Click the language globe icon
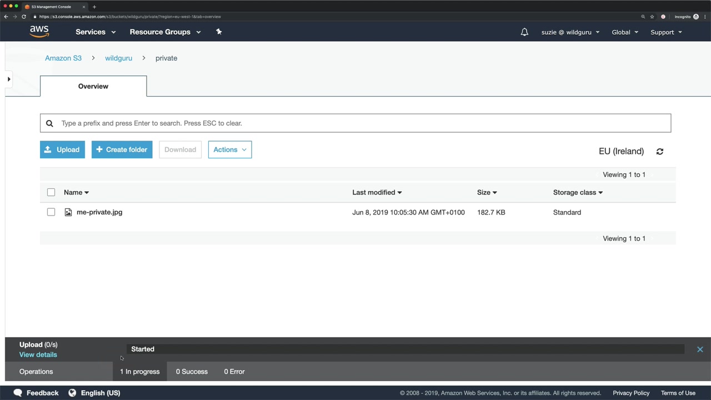 coord(72,393)
